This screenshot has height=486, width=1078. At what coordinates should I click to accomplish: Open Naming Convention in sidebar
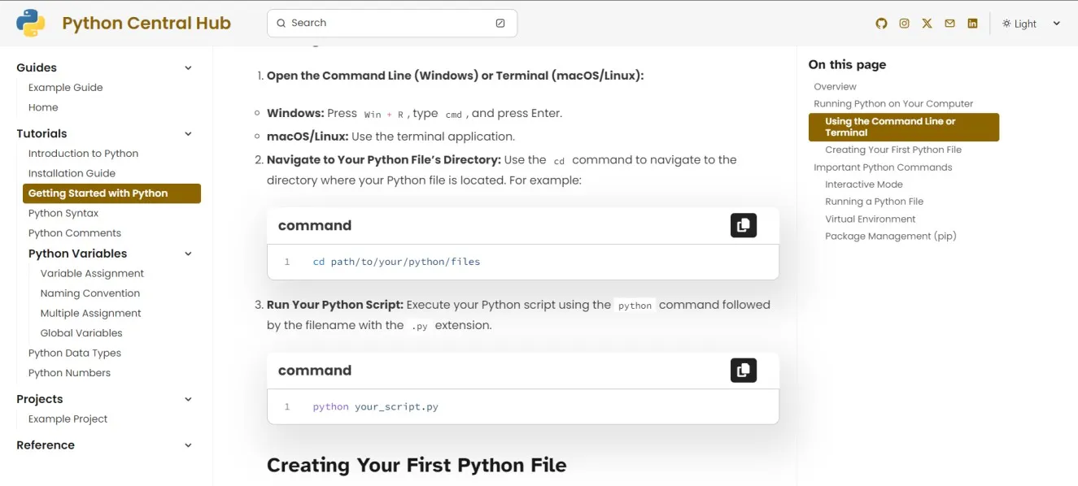point(89,293)
